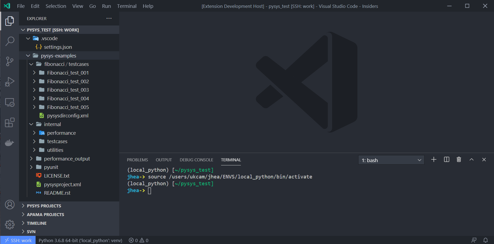Expand the Fibonacci_test_004 folder
The image size is (494, 244).
pyautogui.click(x=69, y=98)
